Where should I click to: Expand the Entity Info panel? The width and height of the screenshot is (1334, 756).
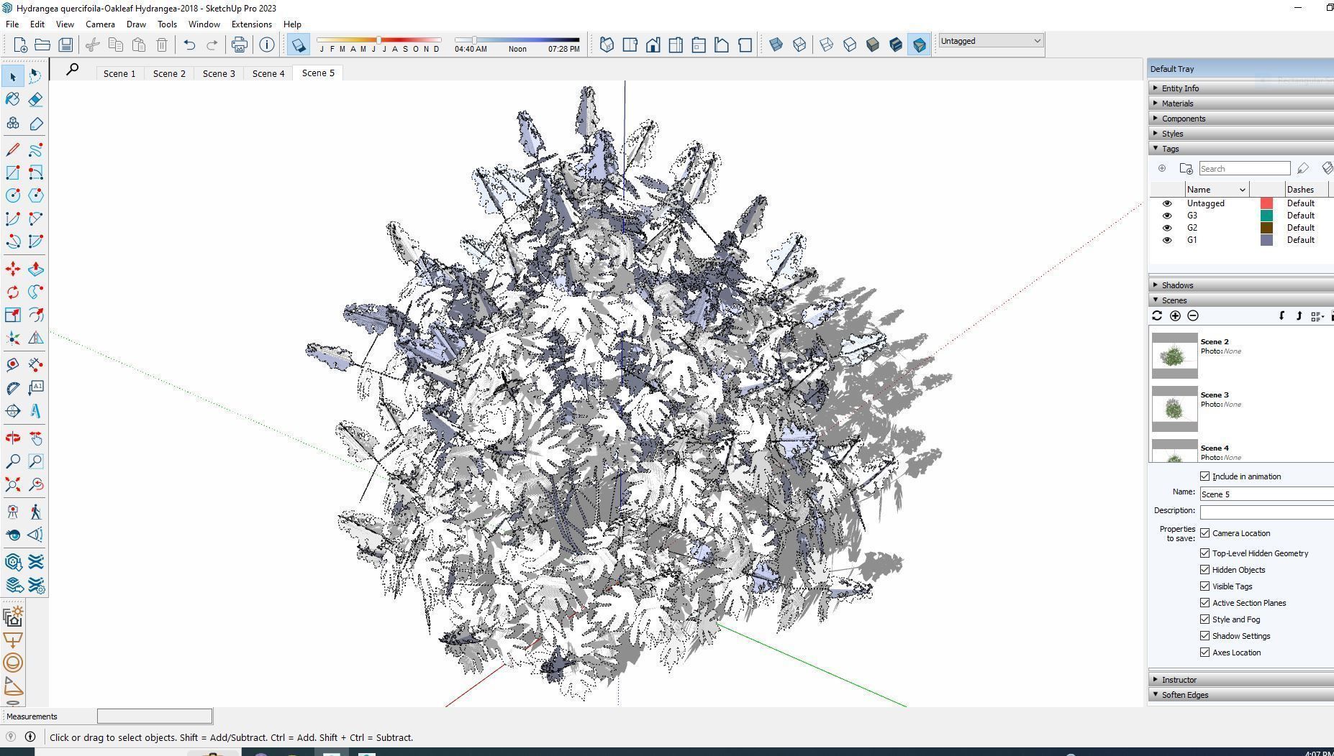1241,88
